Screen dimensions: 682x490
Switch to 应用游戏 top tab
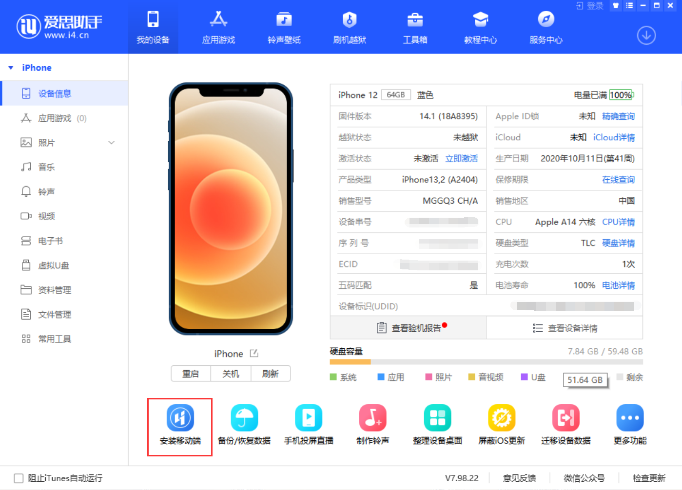tap(218, 27)
